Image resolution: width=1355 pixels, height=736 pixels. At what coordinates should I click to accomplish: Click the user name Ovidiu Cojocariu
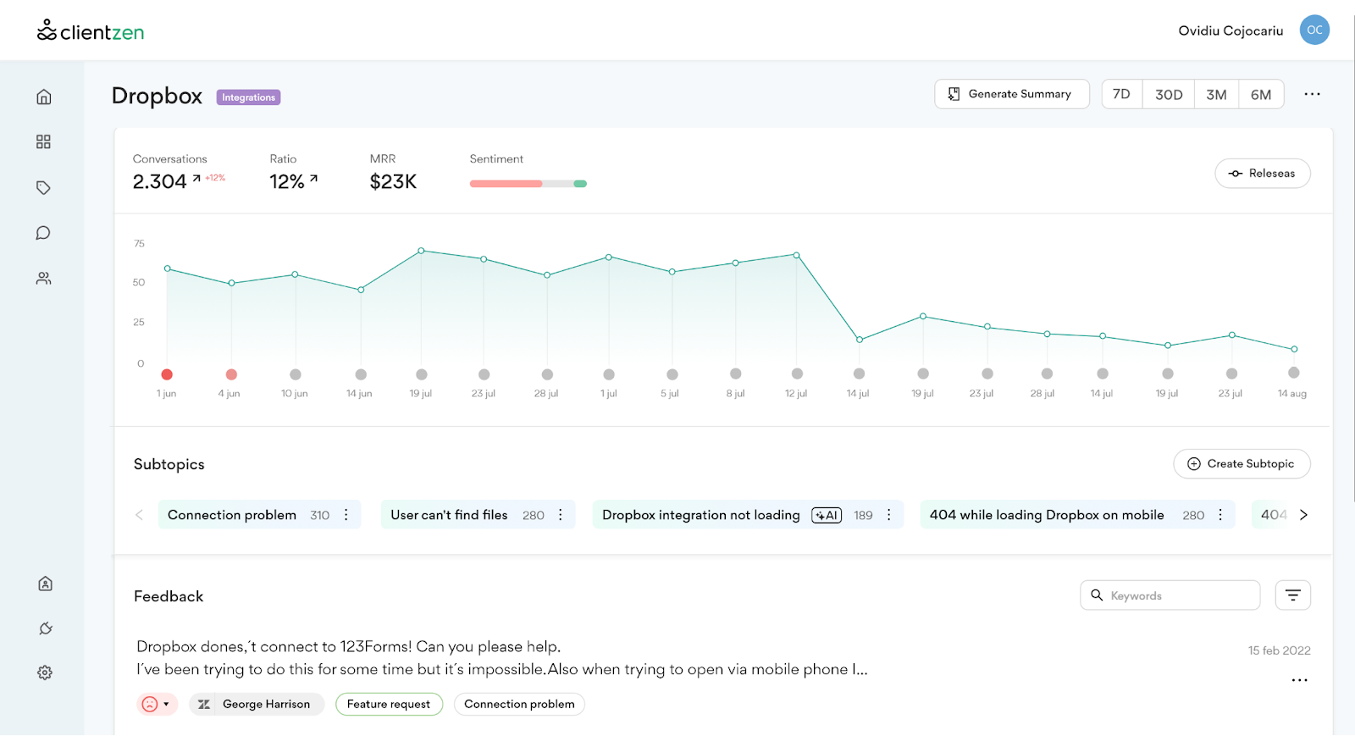[1231, 30]
